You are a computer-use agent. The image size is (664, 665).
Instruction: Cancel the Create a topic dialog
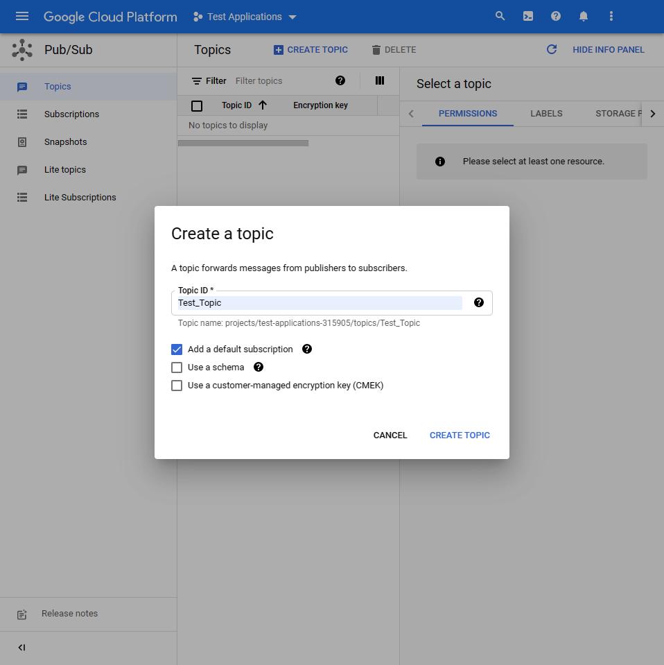click(390, 435)
